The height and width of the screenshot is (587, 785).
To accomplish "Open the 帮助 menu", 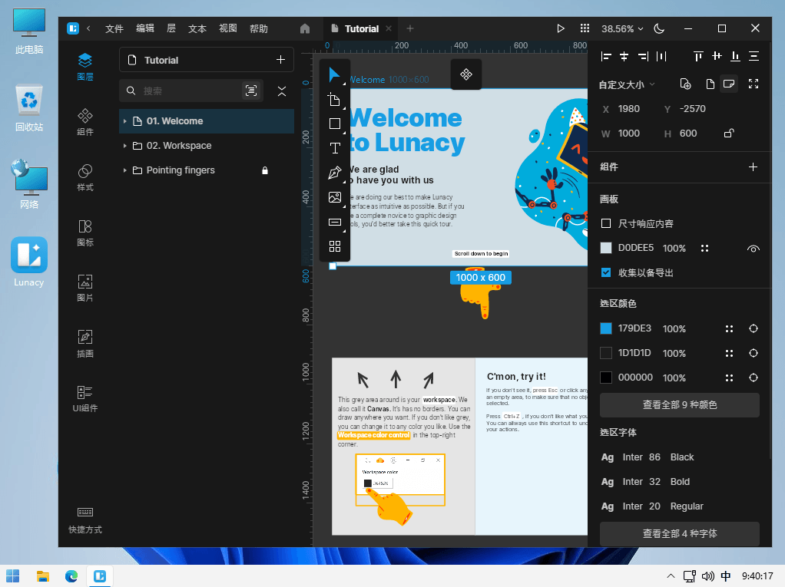I will coord(259,29).
